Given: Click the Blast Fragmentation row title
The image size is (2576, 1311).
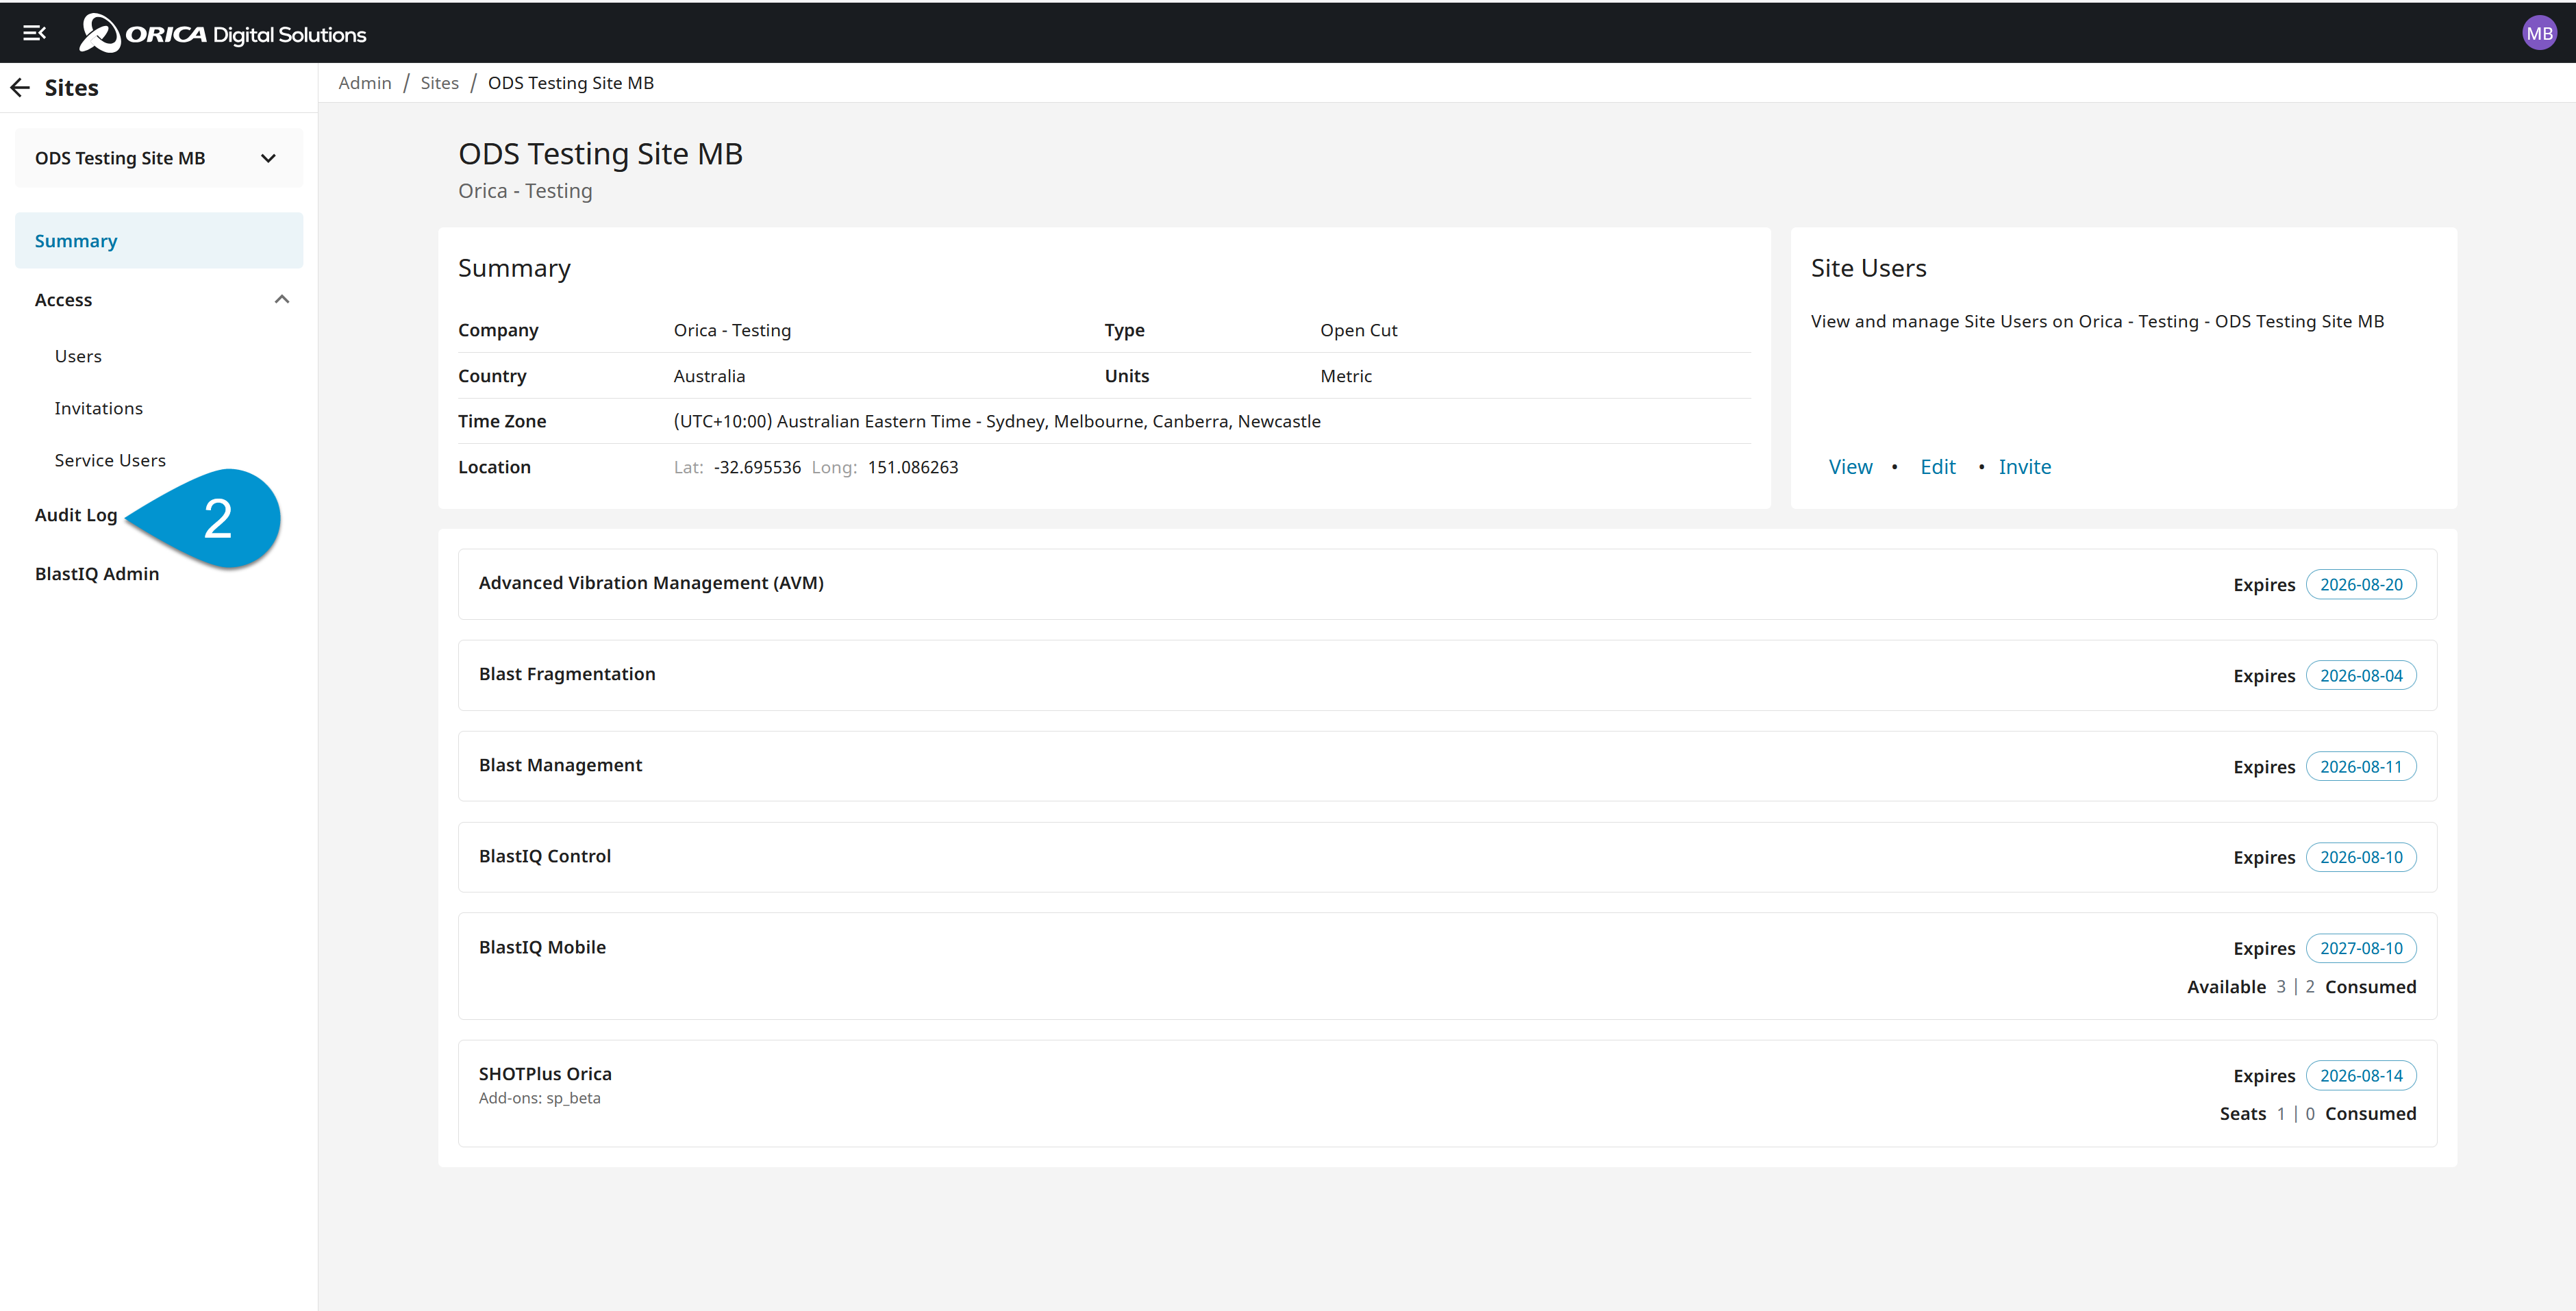Looking at the screenshot, I should click(x=567, y=674).
